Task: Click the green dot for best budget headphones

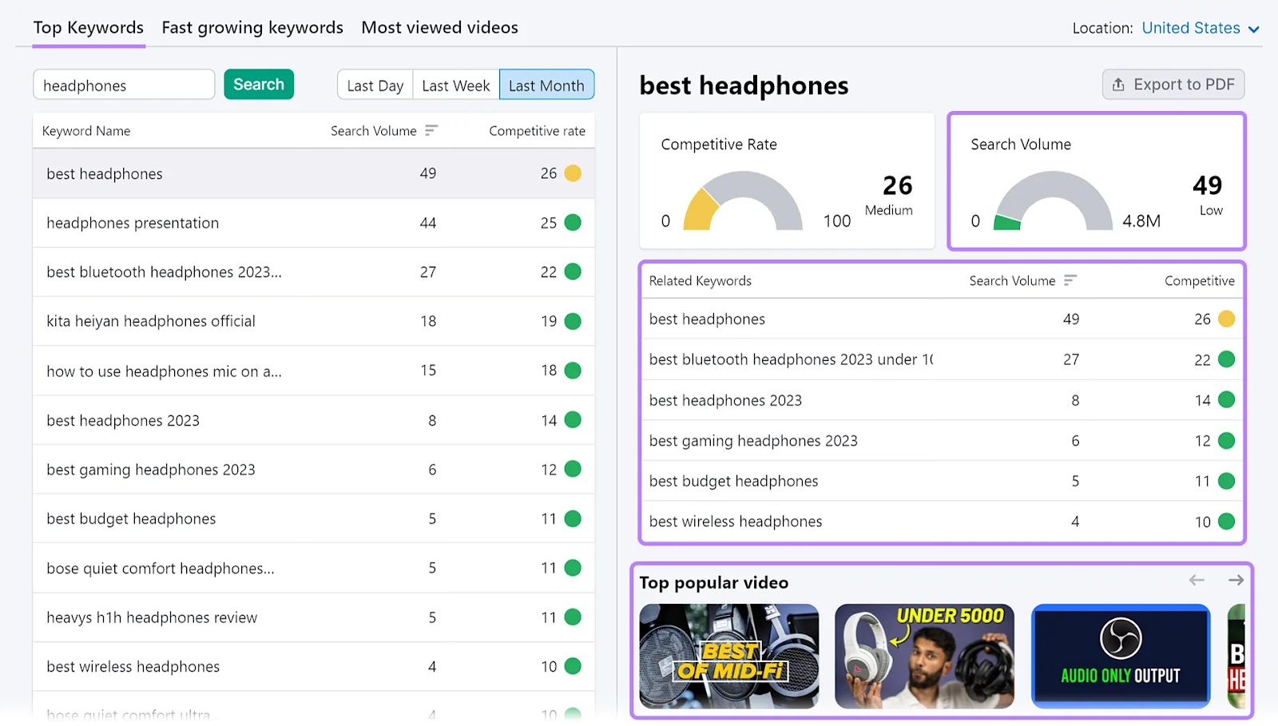Action: point(572,518)
